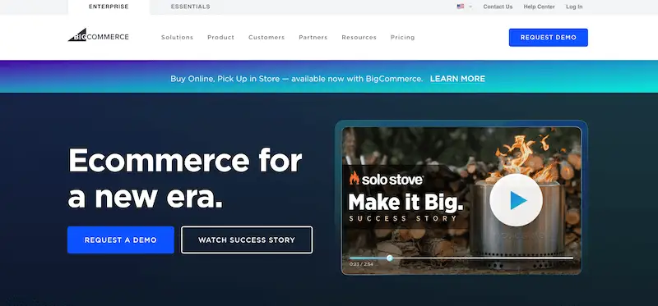Open the Product menu
The image size is (658, 306).
pyautogui.click(x=220, y=37)
